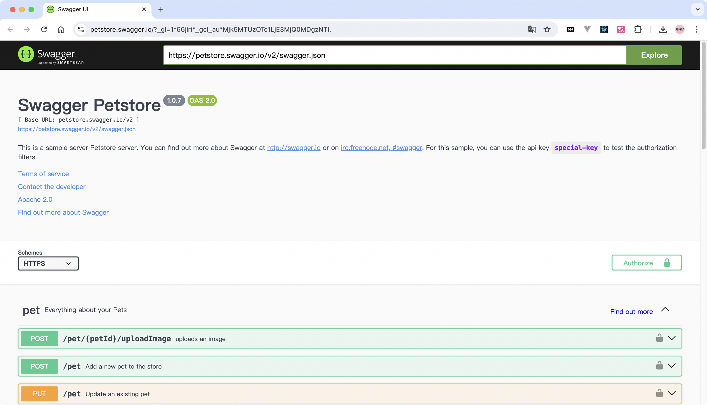Click the Swagger logo icon
Screen dimensions: 707x405
(26, 54)
